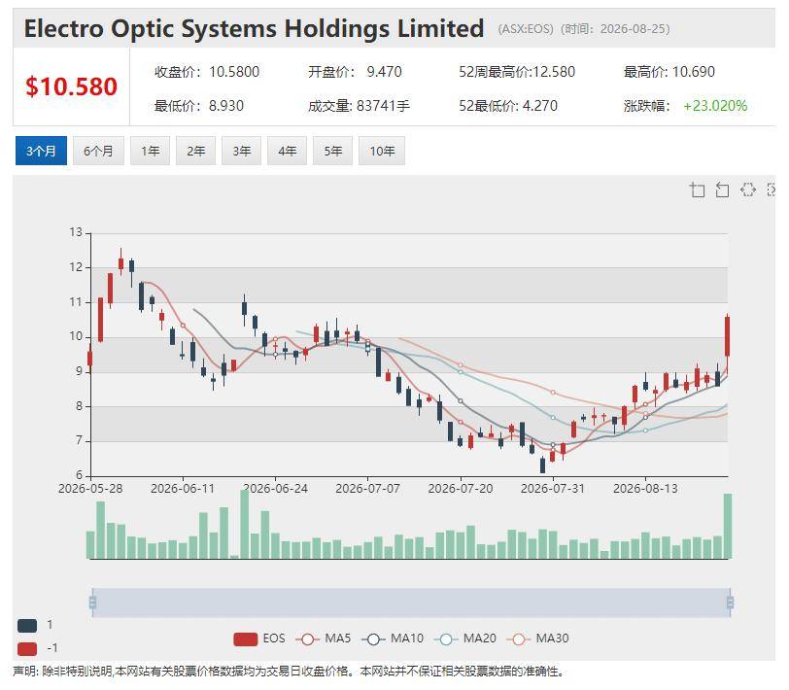Show the 3年 price history tab
Viewport: 789px width, 690px height.
242,151
